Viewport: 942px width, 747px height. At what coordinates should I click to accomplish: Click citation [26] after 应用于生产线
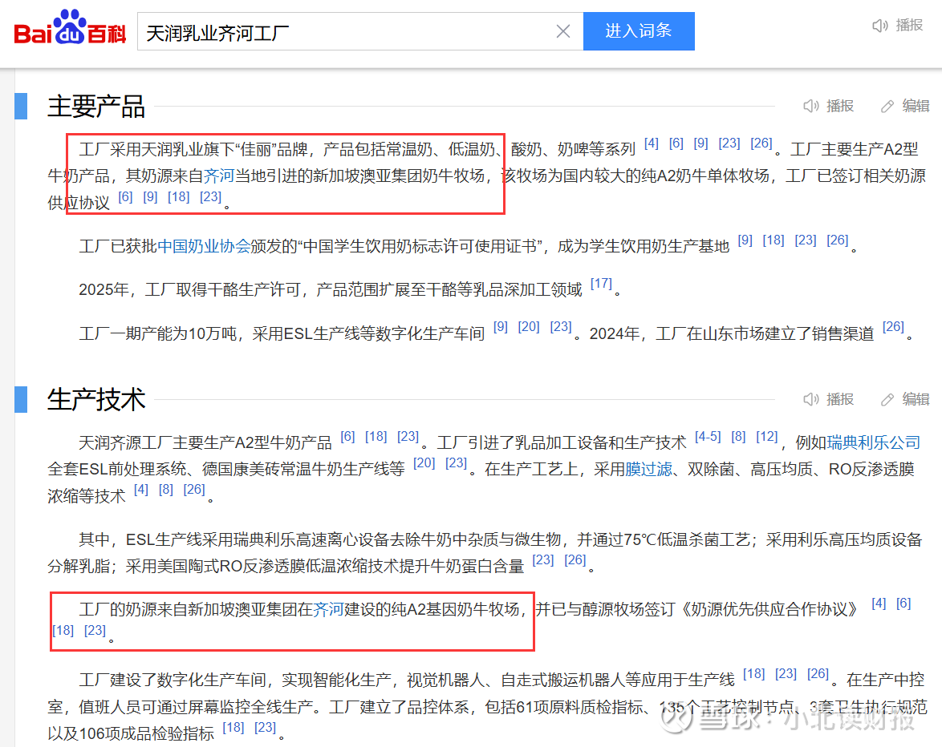[818, 674]
